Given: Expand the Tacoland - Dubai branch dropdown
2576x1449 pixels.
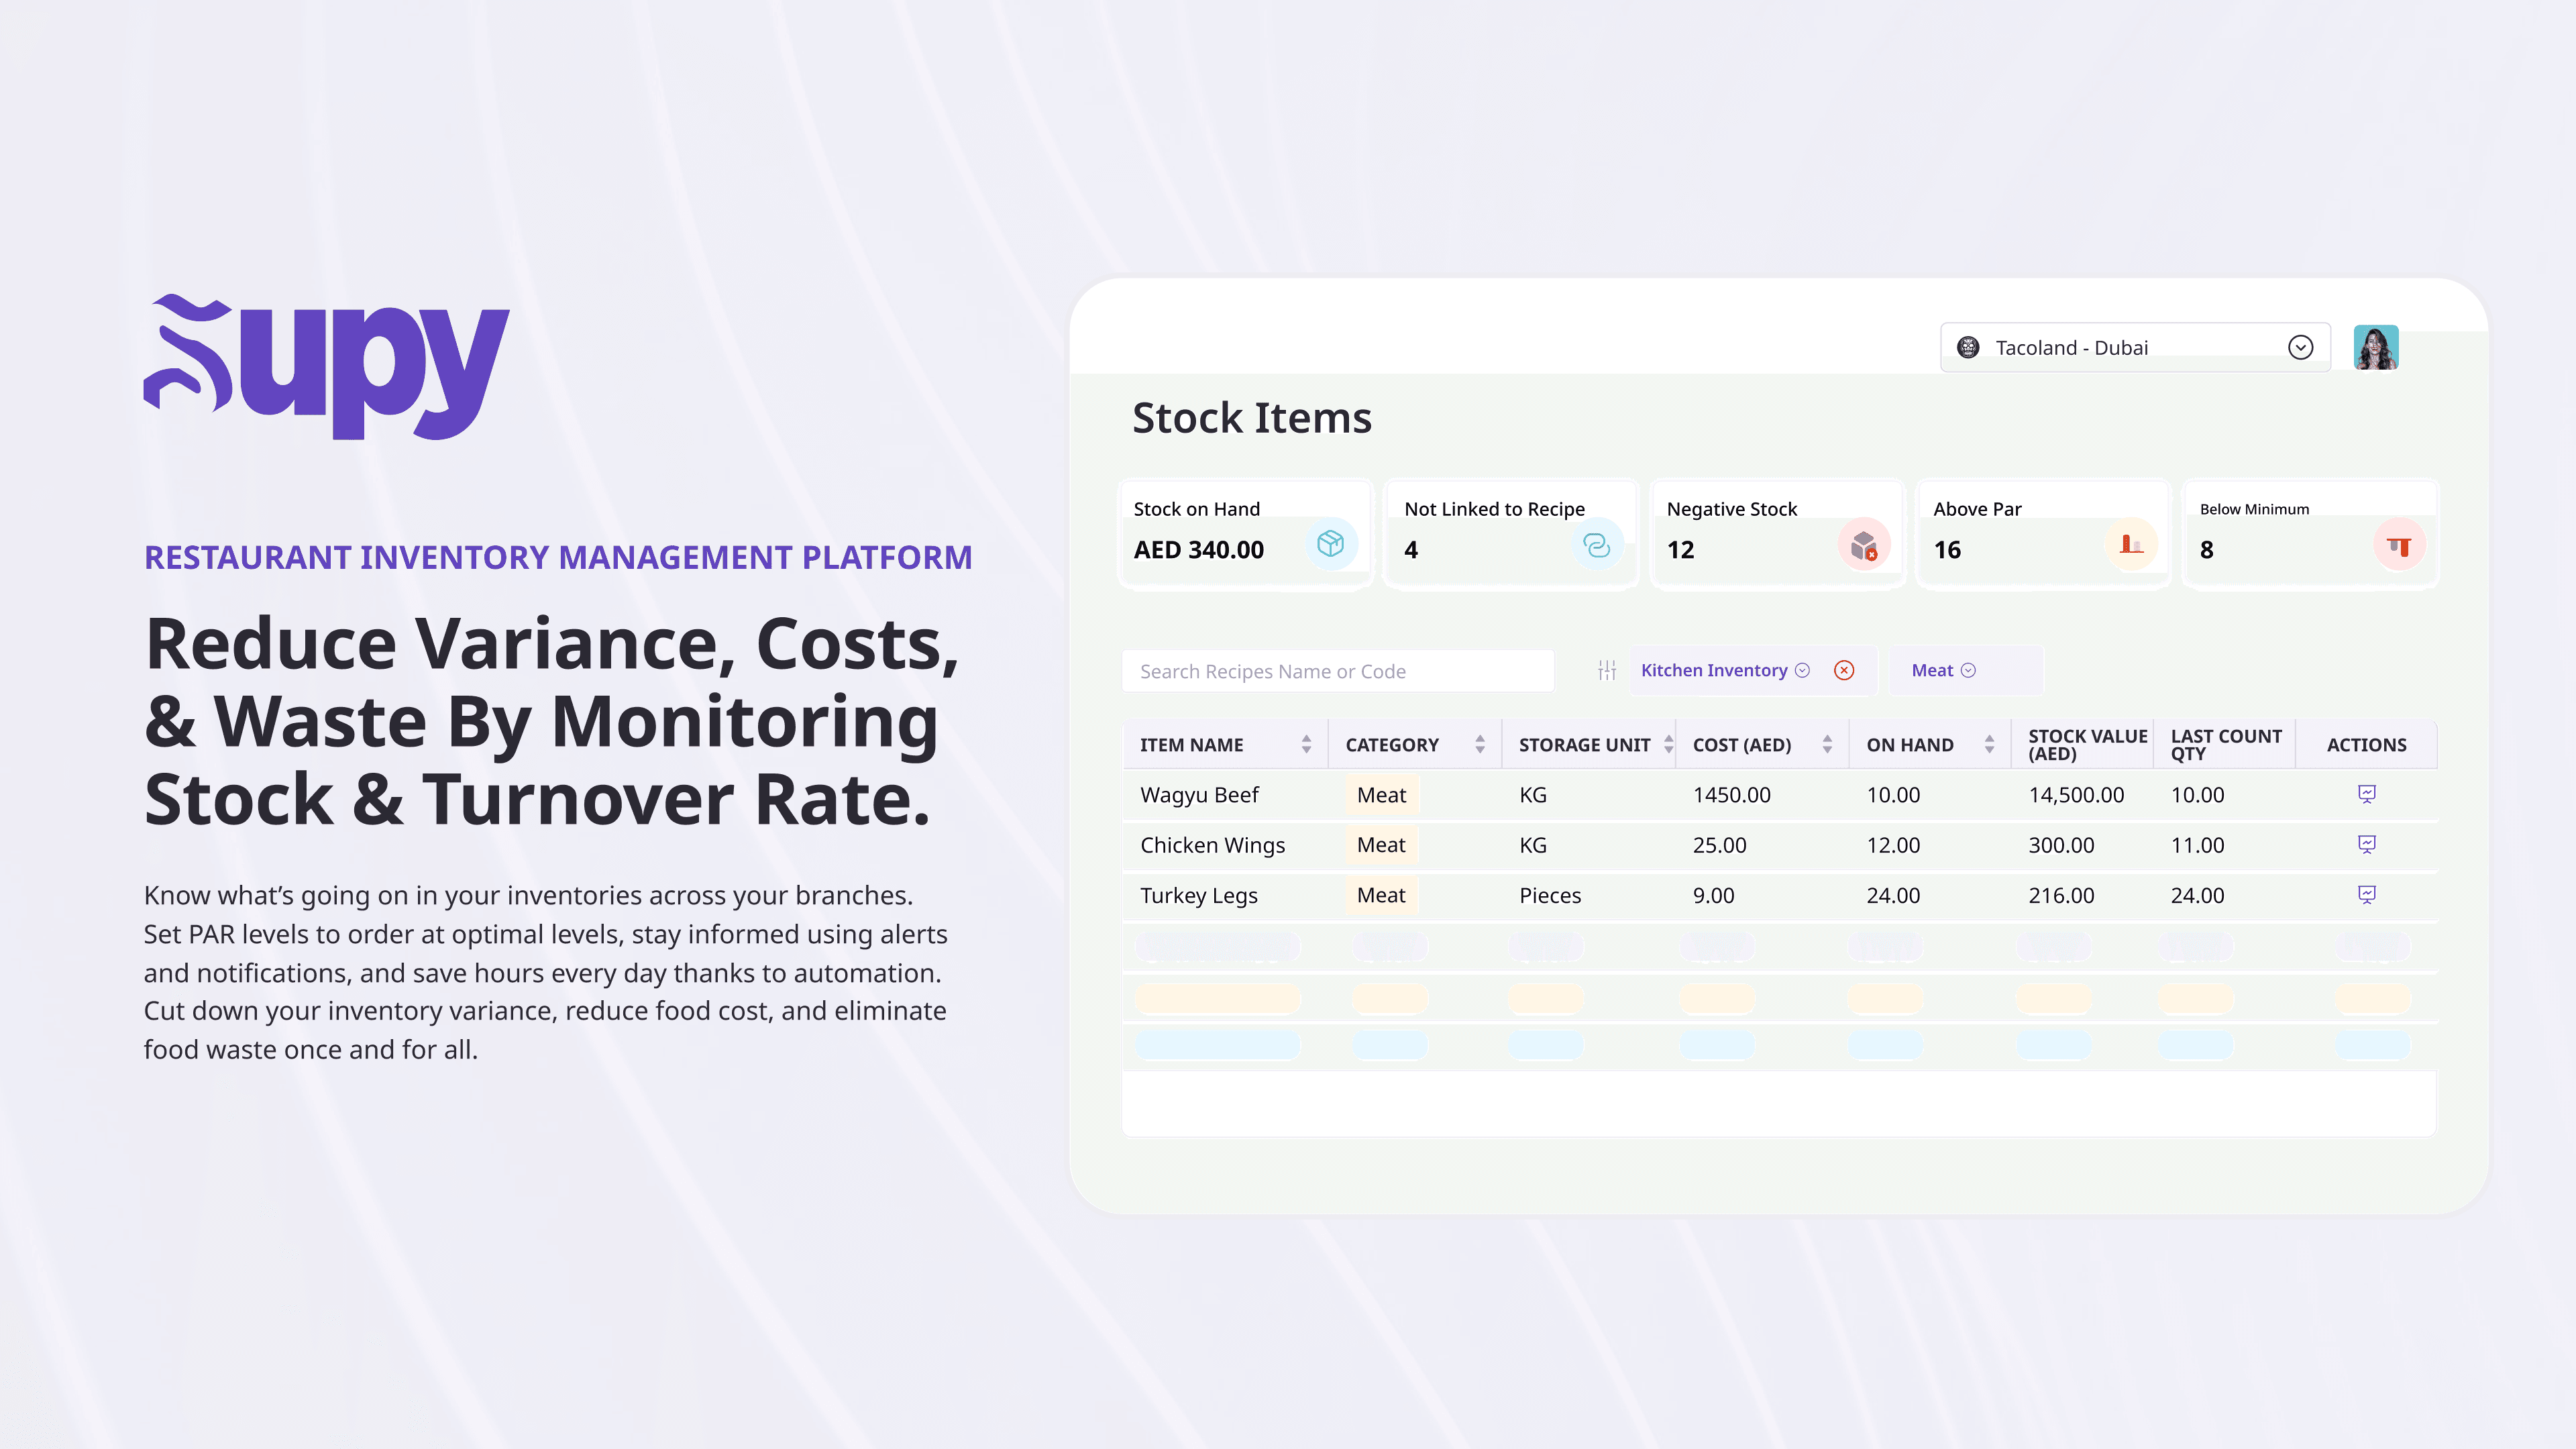Looking at the screenshot, I should coord(2300,347).
